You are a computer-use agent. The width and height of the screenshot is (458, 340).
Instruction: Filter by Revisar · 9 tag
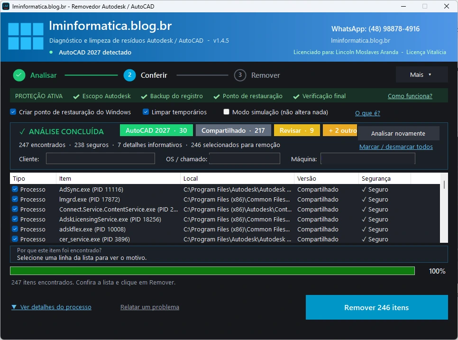coord(297,130)
